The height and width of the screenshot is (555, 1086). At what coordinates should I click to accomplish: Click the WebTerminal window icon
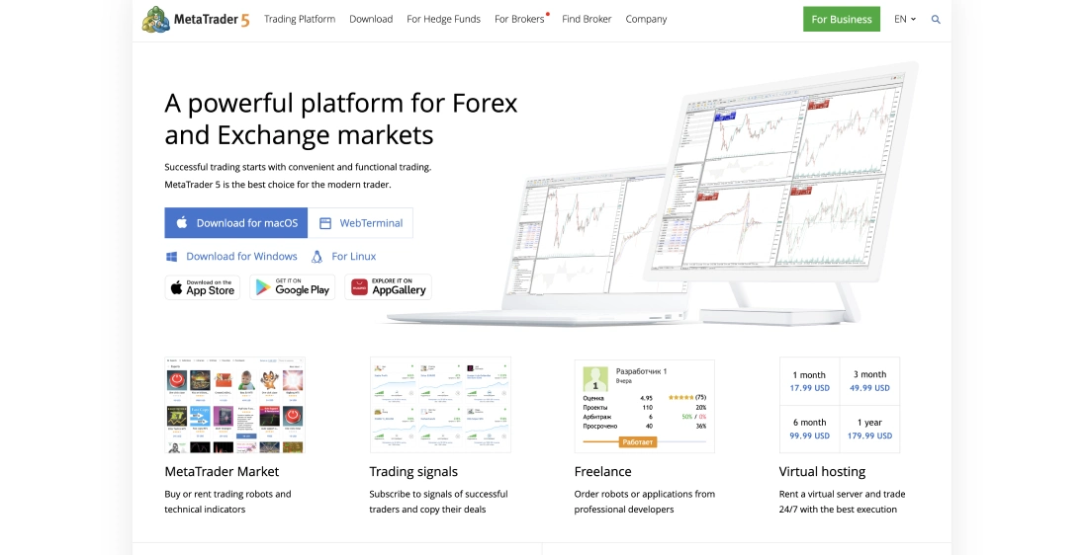pos(325,223)
